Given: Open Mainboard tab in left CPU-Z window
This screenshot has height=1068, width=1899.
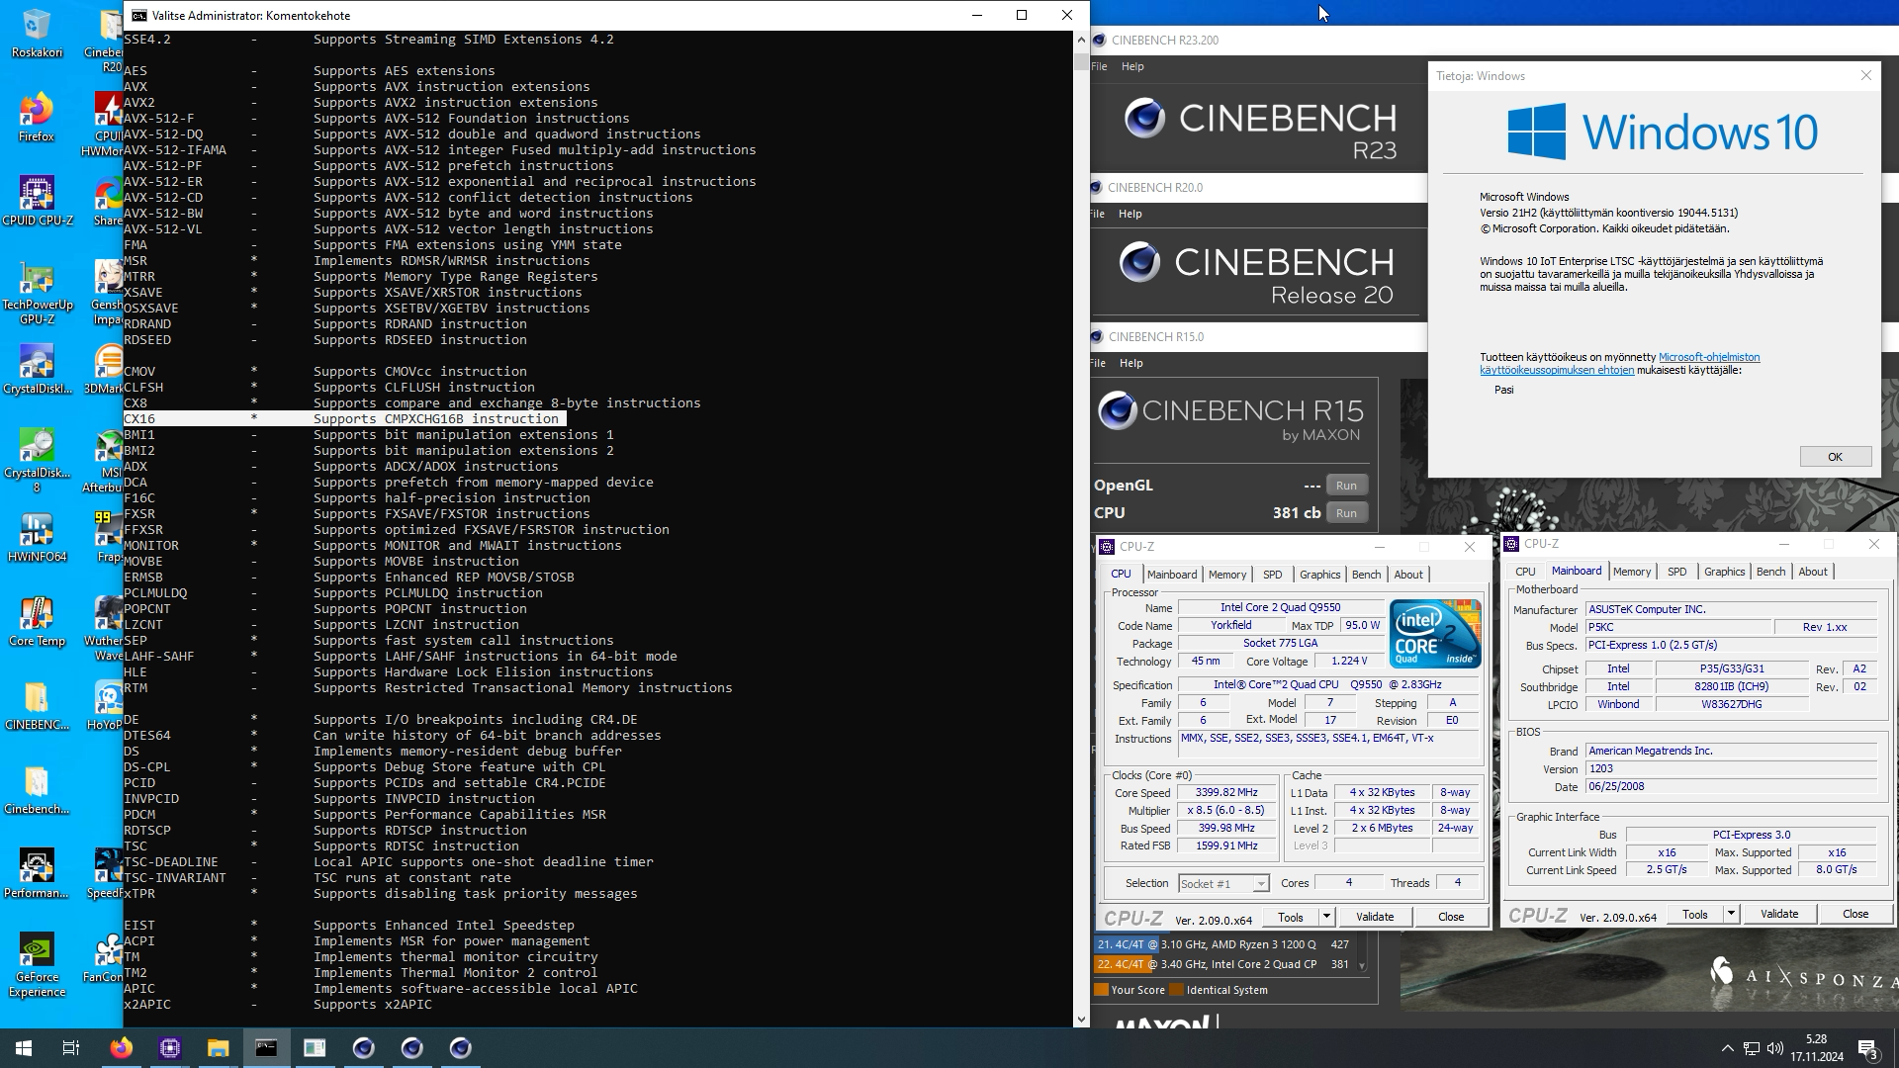Looking at the screenshot, I should (x=1171, y=575).
